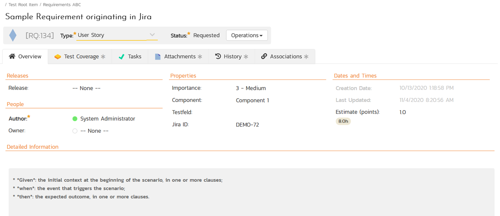Click the Associations link icon
This screenshot has width=500, height=216.
264,57
